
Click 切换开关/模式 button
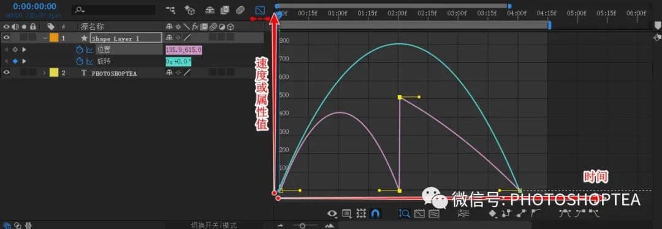(x=214, y=225)
